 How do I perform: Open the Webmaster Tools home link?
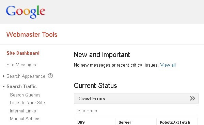(32, 34)
